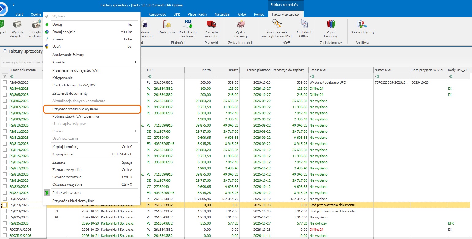This screenshot has height=239, width=472.
Task: Check the box beside FS/823/2026
Action: [5, 205]
